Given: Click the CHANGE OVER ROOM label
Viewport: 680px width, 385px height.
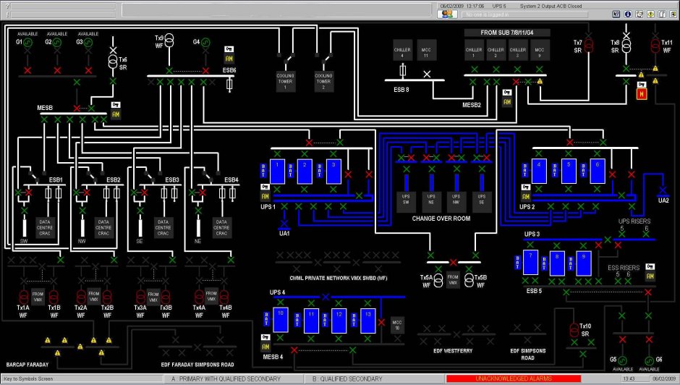Looking at the screenshot, I should click(441, 219).
